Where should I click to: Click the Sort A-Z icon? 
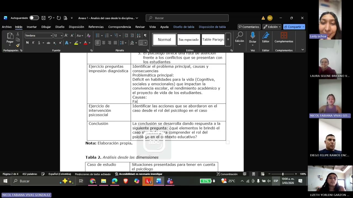(139, 35)
